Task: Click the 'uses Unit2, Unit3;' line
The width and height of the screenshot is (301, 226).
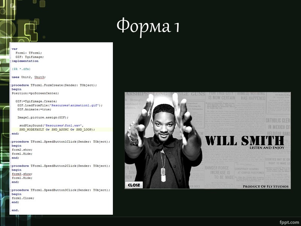Action: [29, 77]
